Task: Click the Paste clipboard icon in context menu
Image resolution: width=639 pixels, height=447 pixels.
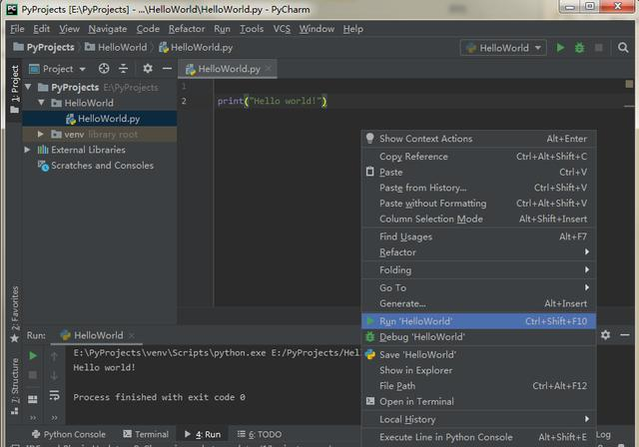Action: point(370,172)
